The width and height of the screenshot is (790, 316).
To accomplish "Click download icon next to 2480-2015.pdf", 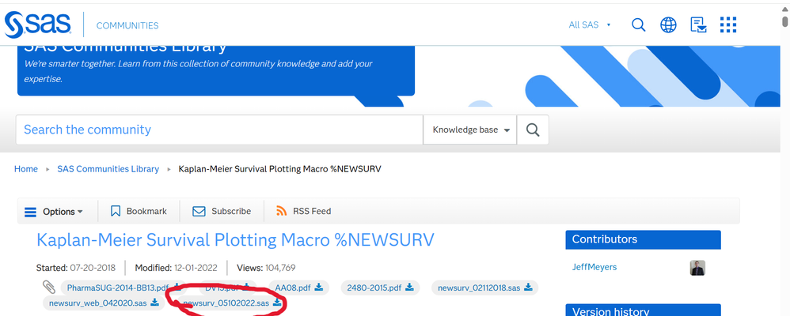I will pos(409,288).
